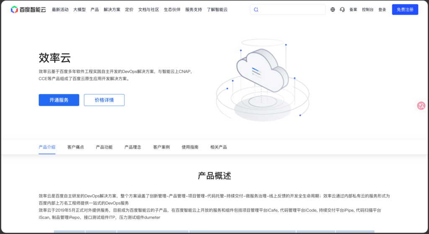Screen dimensions: 429x234
Task: Select the 产品理念 tab
Action: [133, 147]
